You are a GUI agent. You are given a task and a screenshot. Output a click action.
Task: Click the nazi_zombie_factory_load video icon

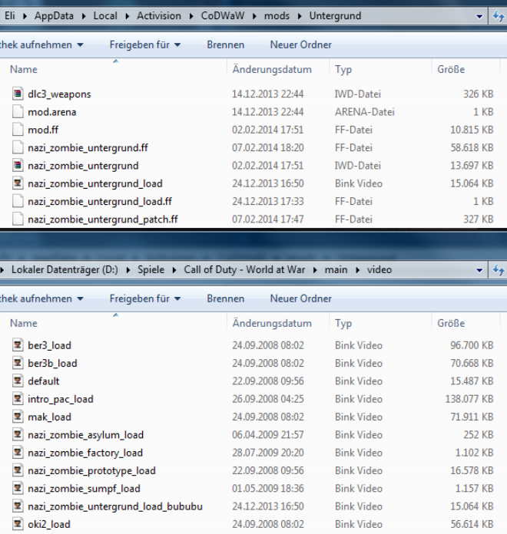point(18,452)
